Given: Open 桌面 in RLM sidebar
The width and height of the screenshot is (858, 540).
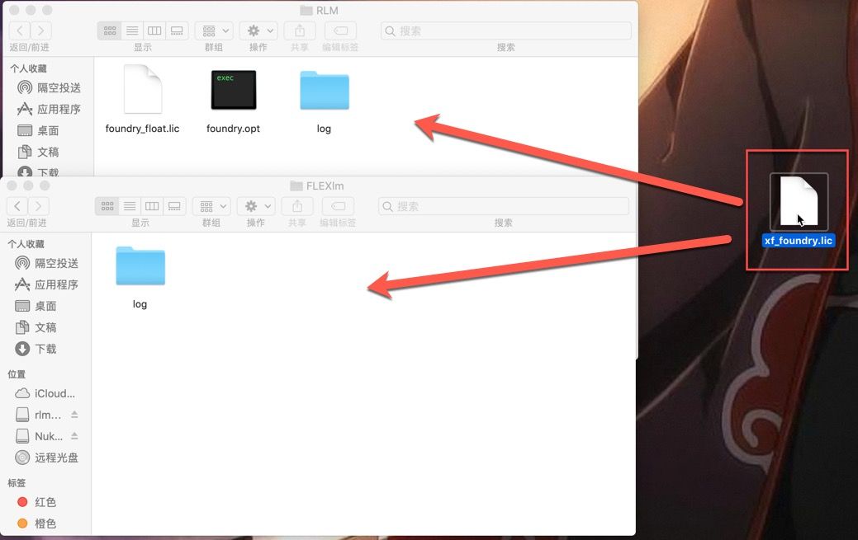Looking at the screenshot, I should pos(38,130).
